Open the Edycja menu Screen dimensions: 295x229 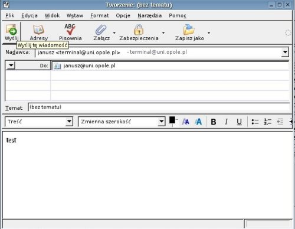29,15
